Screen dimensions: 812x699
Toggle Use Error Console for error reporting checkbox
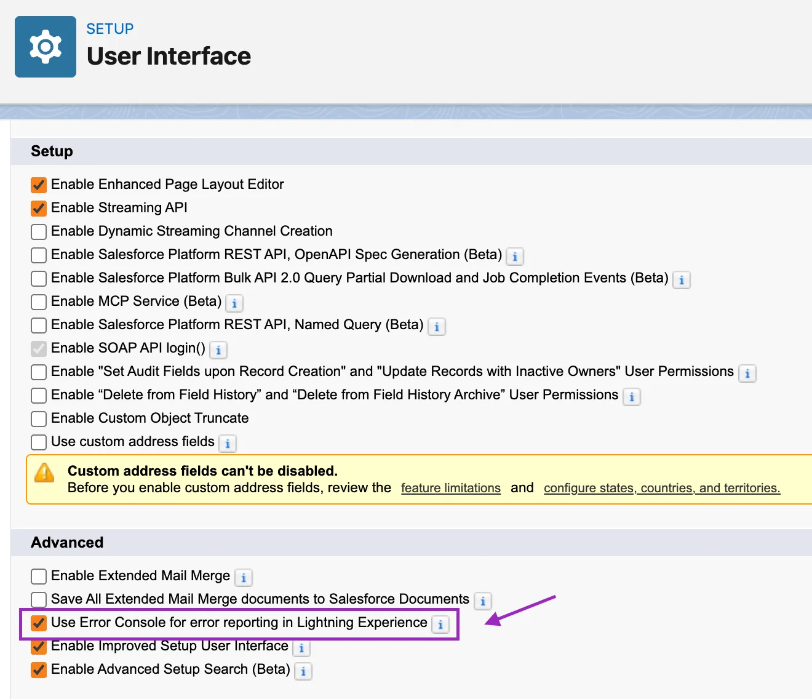(39, 623)
